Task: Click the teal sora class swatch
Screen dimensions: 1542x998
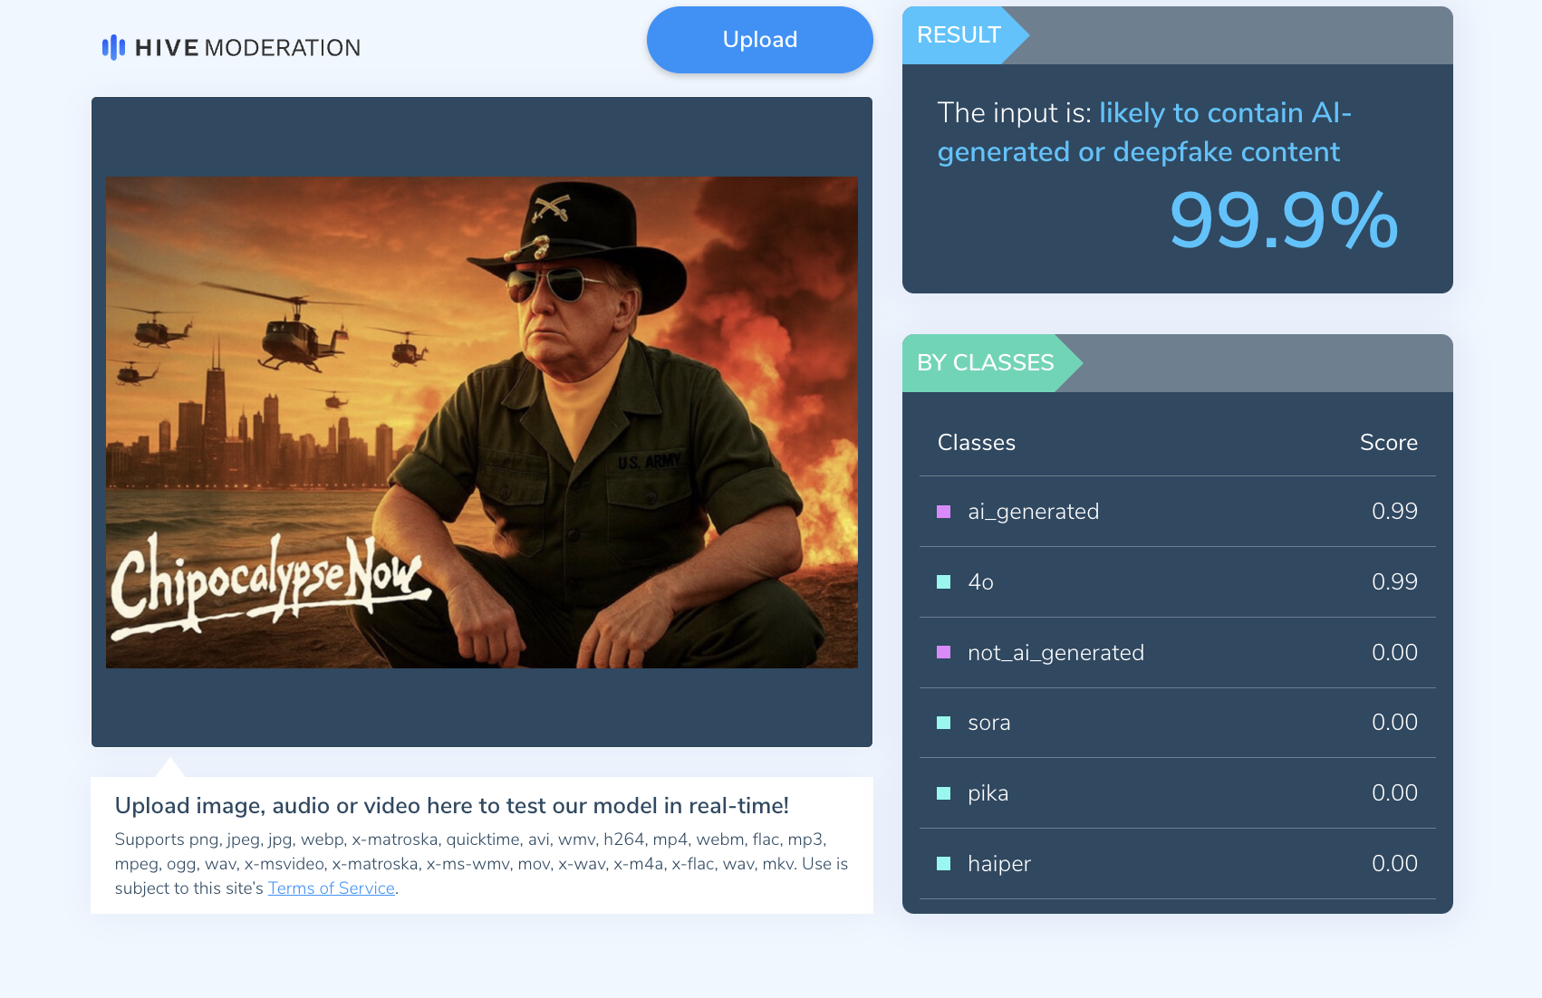Action: point(943,723)
